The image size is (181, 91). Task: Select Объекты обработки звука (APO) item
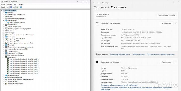click(17, 49)
